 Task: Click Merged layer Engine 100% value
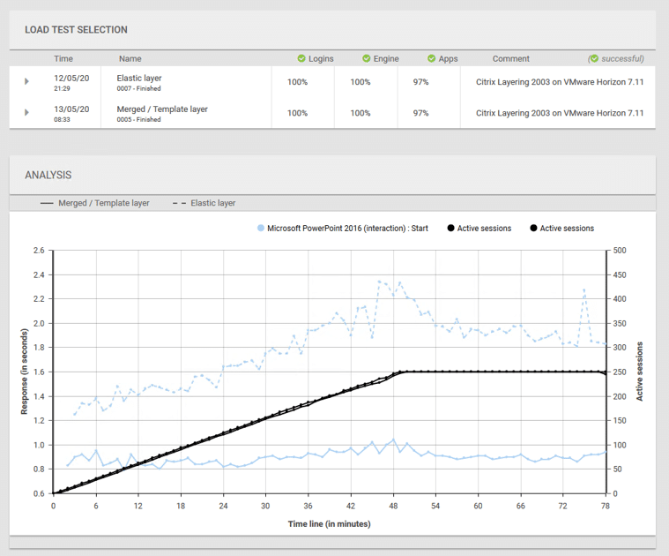(x=361, y=113)
